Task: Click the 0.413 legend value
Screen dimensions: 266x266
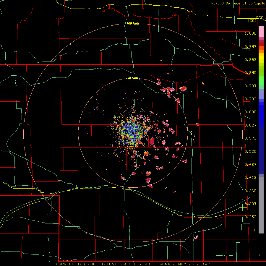Action: click(x=250, y=178)
